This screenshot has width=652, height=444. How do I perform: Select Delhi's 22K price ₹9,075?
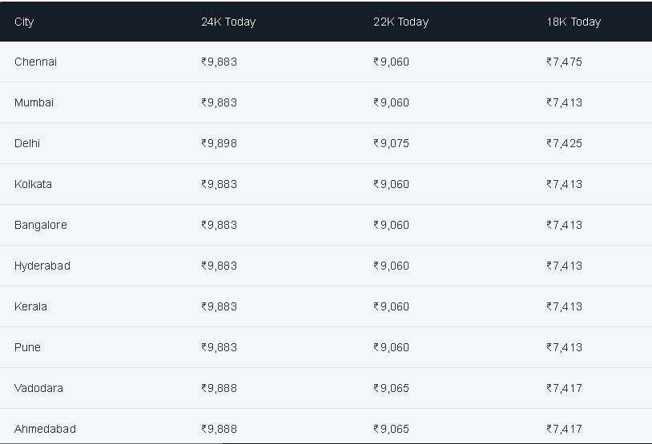[392, 143]
